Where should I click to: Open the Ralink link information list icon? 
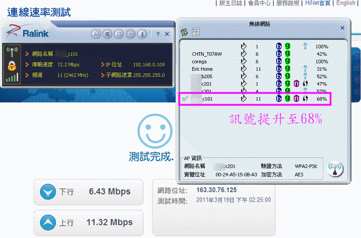pyautogui.click(x=107, y=34)
